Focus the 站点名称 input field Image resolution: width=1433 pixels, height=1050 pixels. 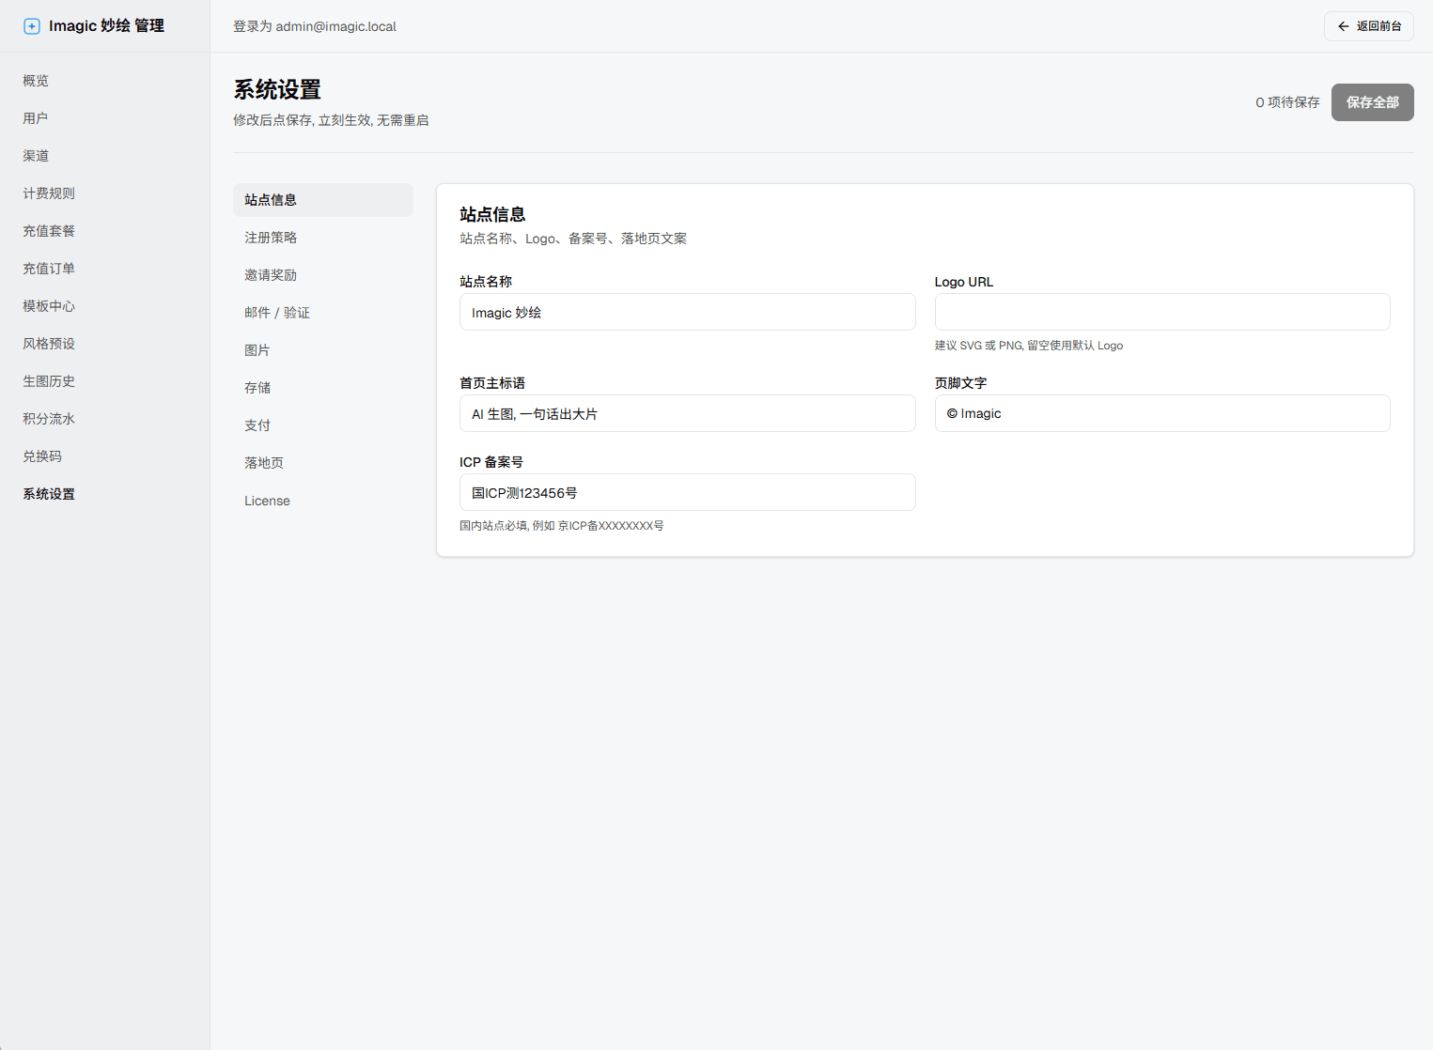(688, 312)
